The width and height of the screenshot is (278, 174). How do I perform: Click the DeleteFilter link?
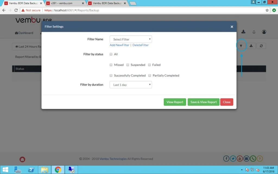pos(140,45)
